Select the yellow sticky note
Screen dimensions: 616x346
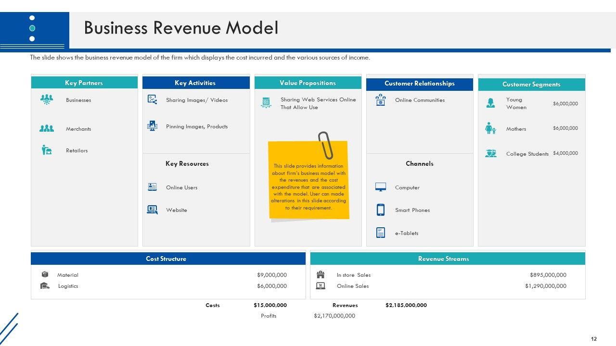(x=308, y=187)
